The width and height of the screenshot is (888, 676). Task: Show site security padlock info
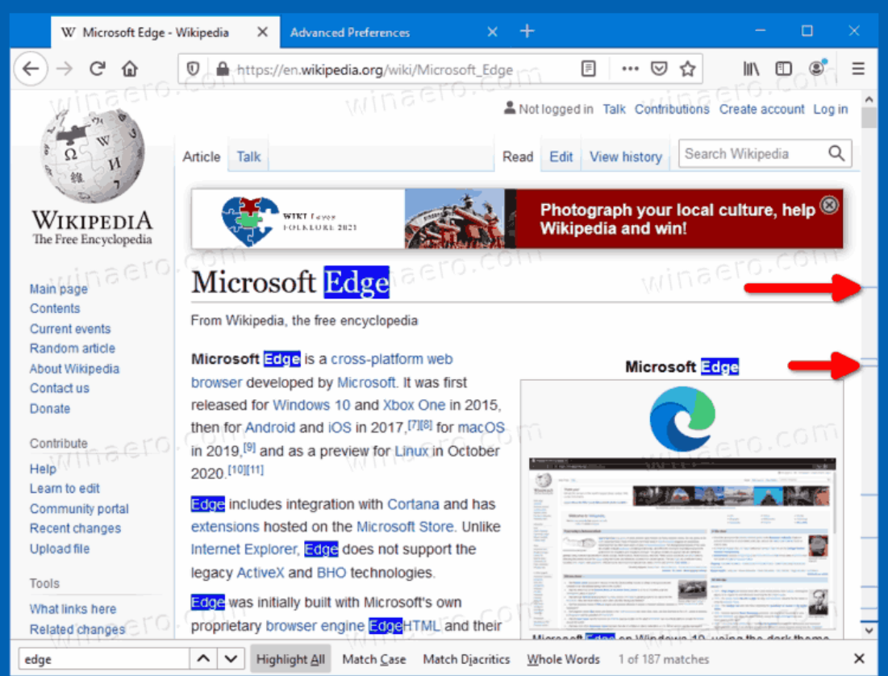[223, 69]
